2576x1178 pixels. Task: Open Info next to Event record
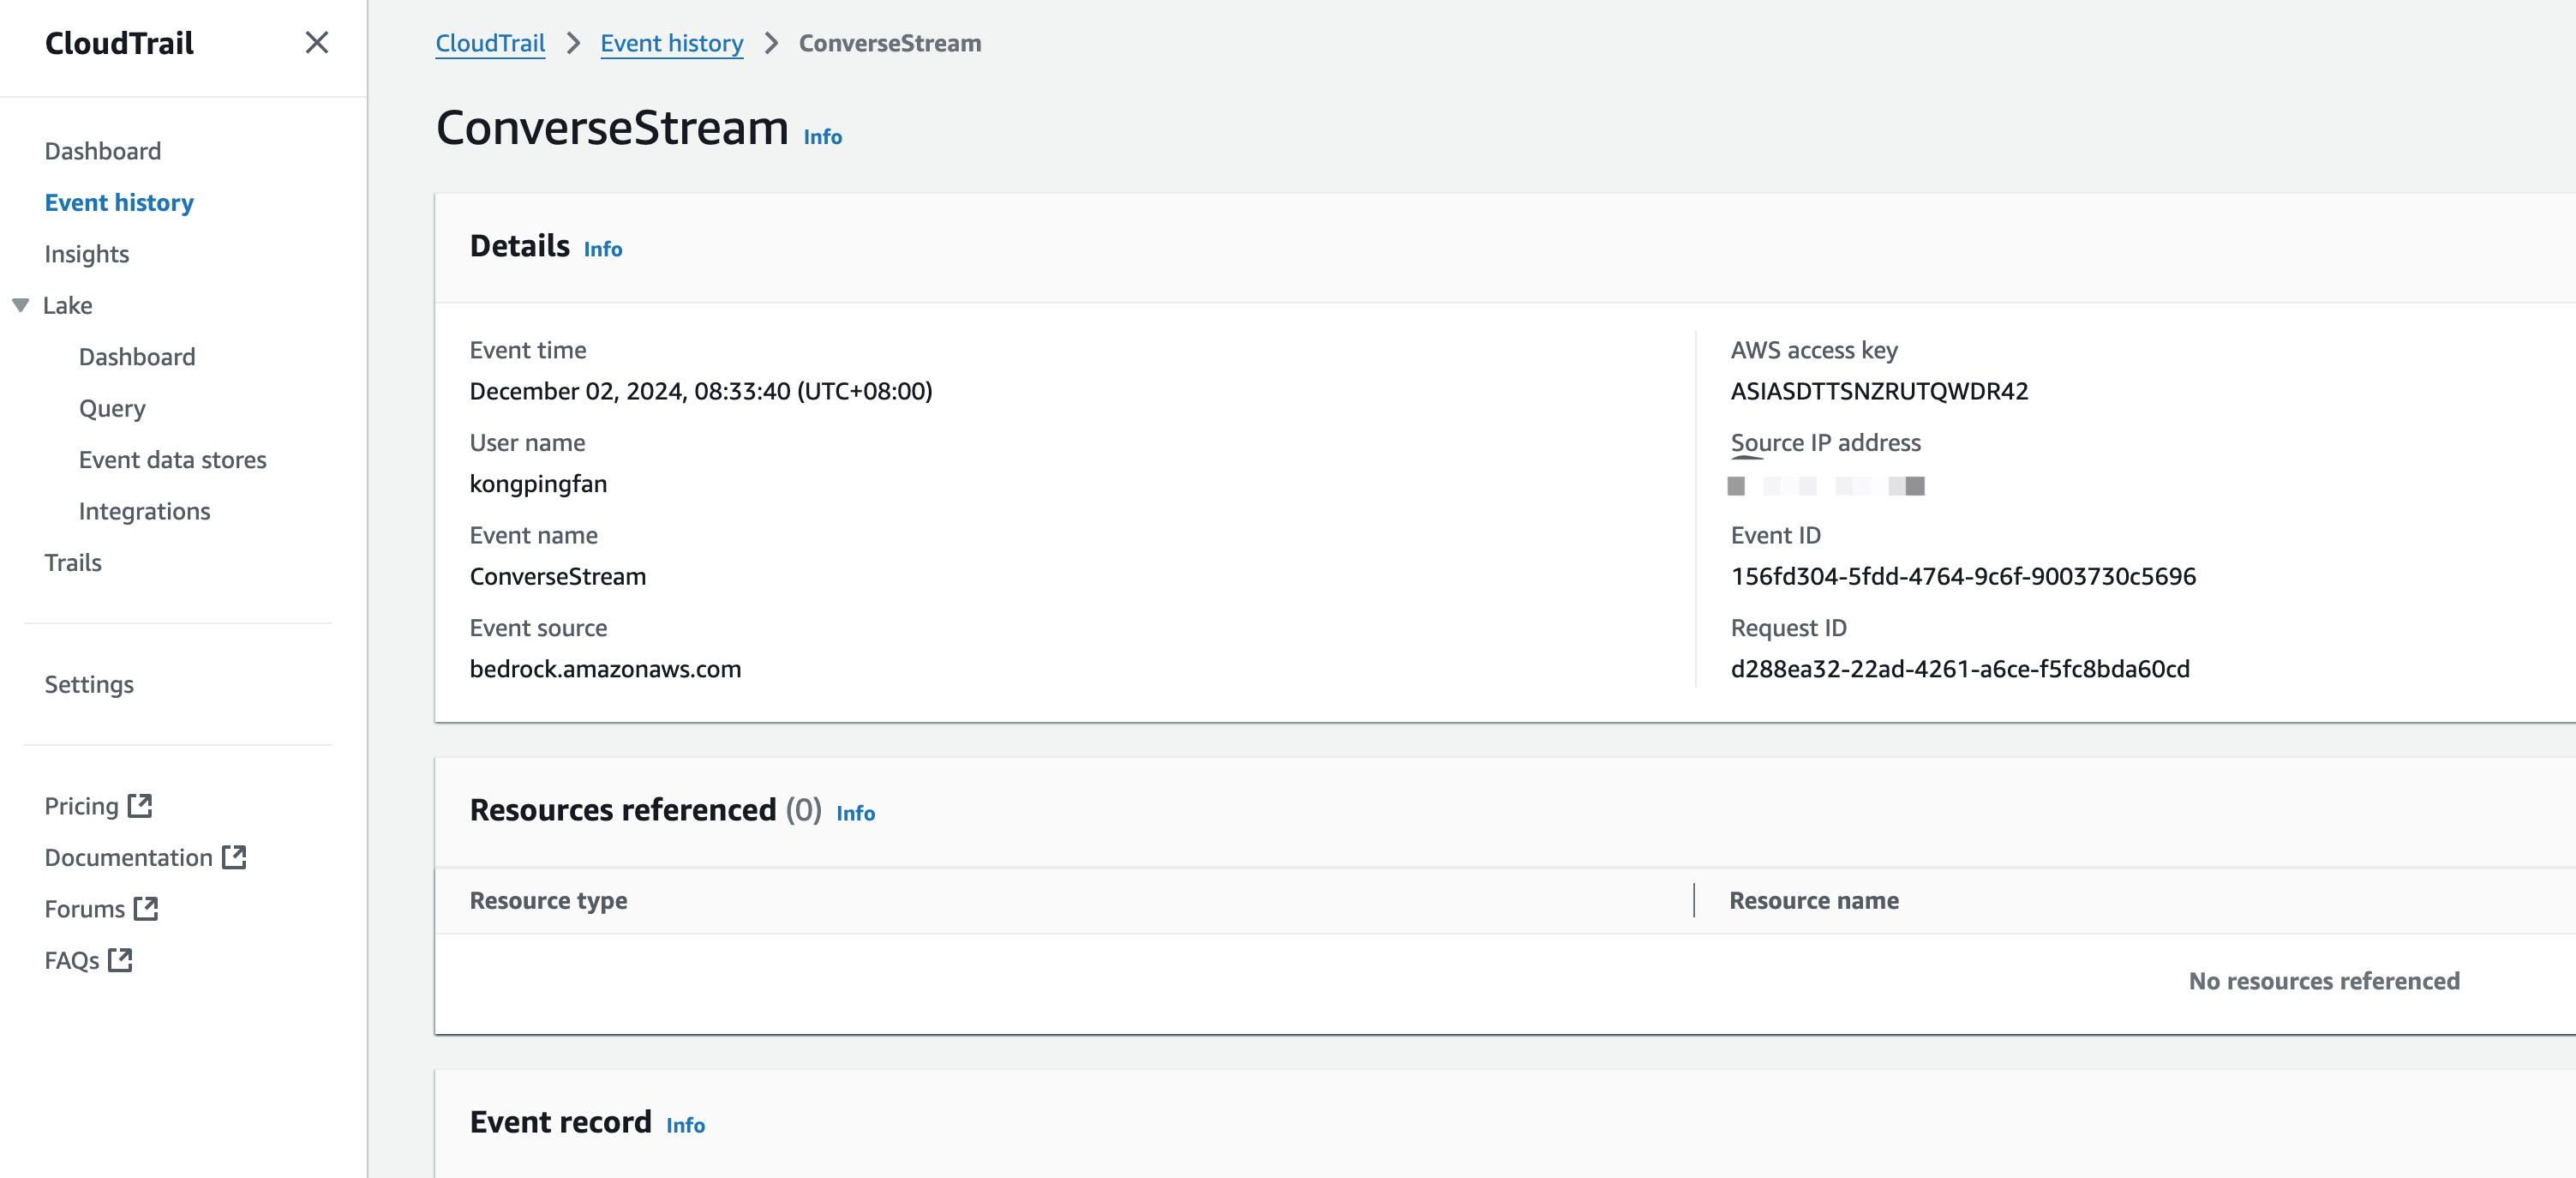685,1126
